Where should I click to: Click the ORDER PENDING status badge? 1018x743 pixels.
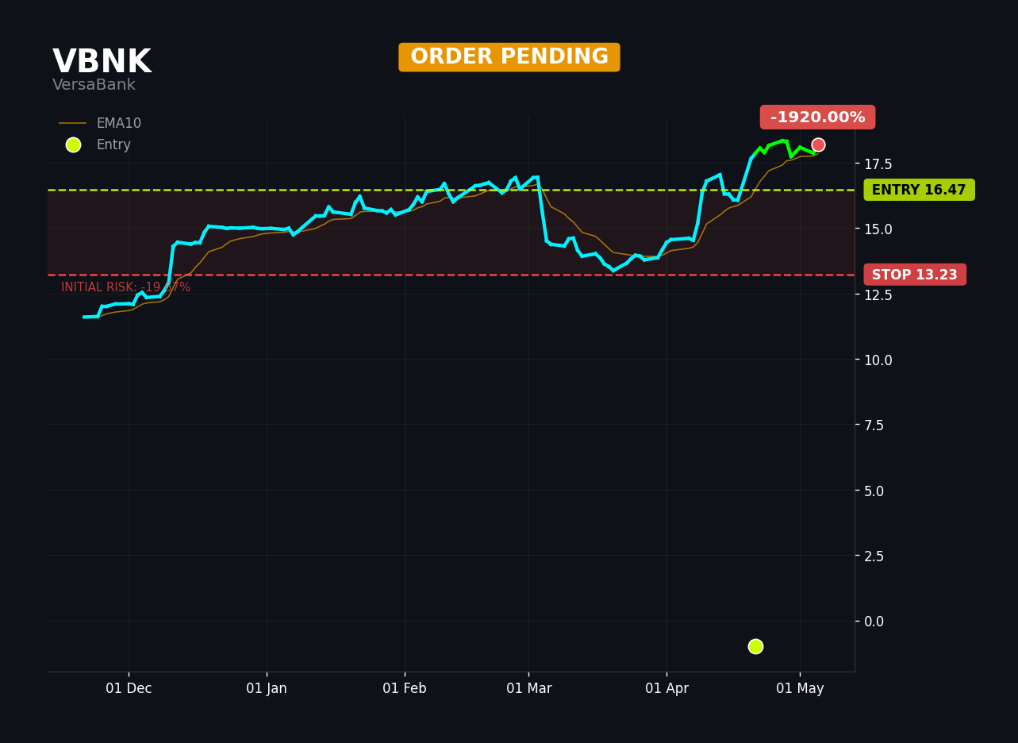[509, 57]
